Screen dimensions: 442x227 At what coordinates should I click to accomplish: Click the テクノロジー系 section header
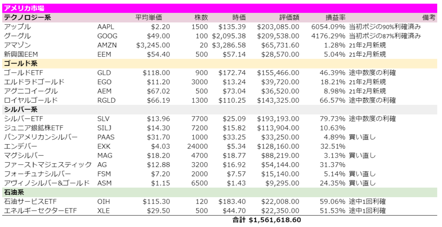[x=27, y=18]
